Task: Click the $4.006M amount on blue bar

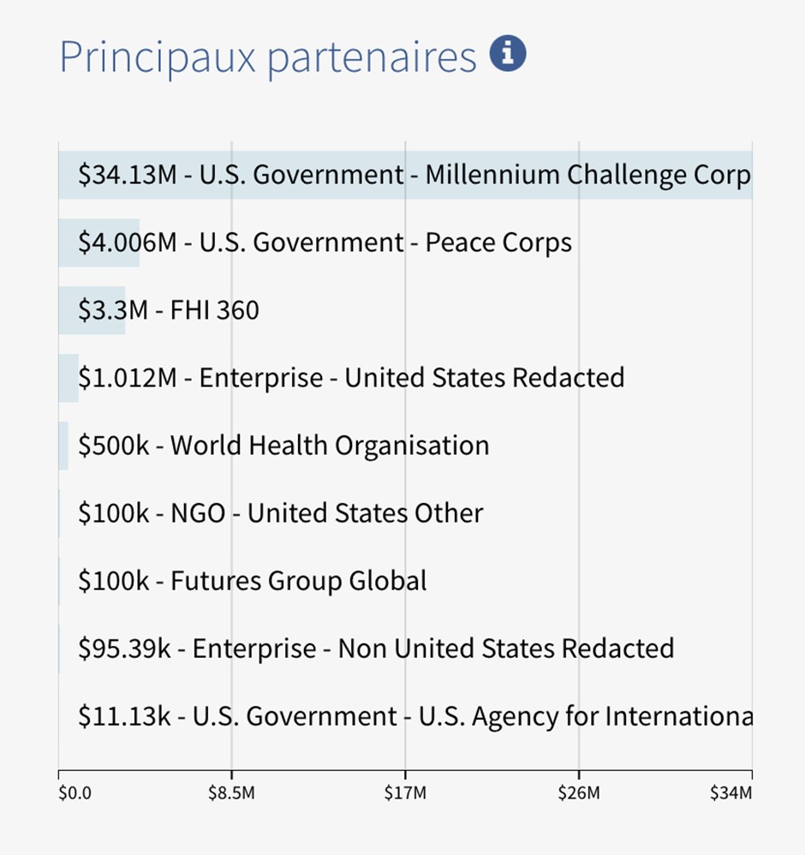Action: (x=128, y=242)
